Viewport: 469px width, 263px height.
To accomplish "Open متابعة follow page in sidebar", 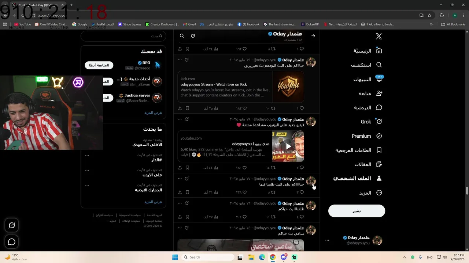I will (x=370, y=94).
